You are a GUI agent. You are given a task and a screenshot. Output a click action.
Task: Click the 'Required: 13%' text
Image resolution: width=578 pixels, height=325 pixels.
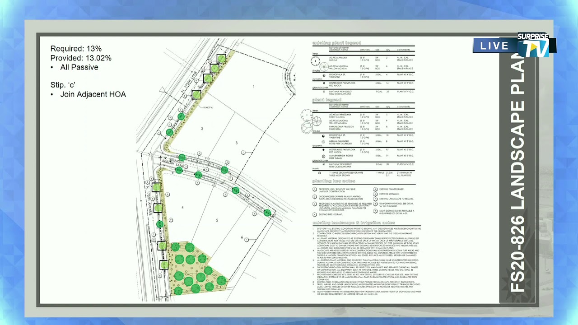(x=76, y=49)
